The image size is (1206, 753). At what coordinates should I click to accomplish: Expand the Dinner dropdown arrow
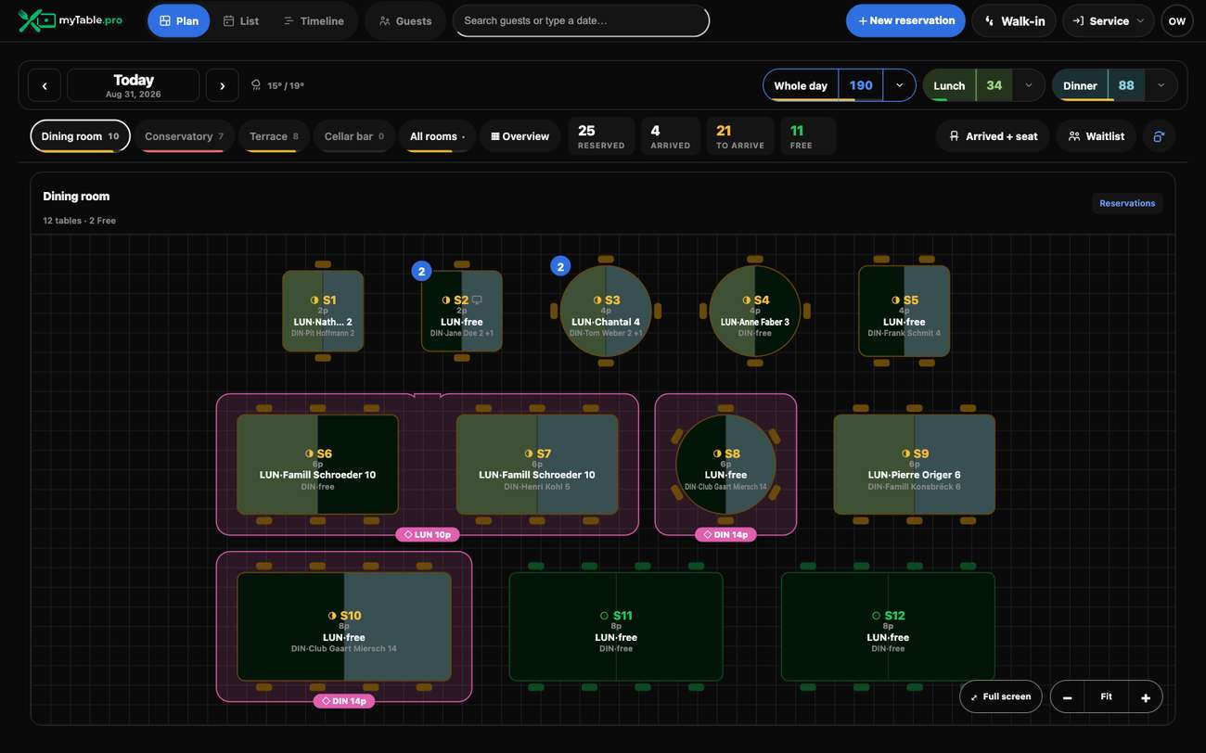[x=1161, y=85]
